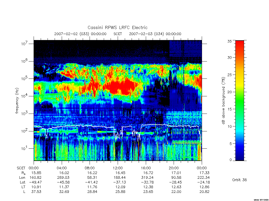Click the LT row label
The height and width of the screenshot is (201, 269).
click(23, 187)
